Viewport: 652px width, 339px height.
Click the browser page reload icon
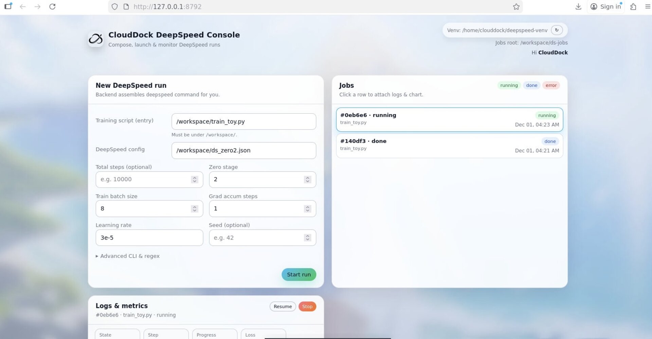pyautogui.click(x=52, y=6)
